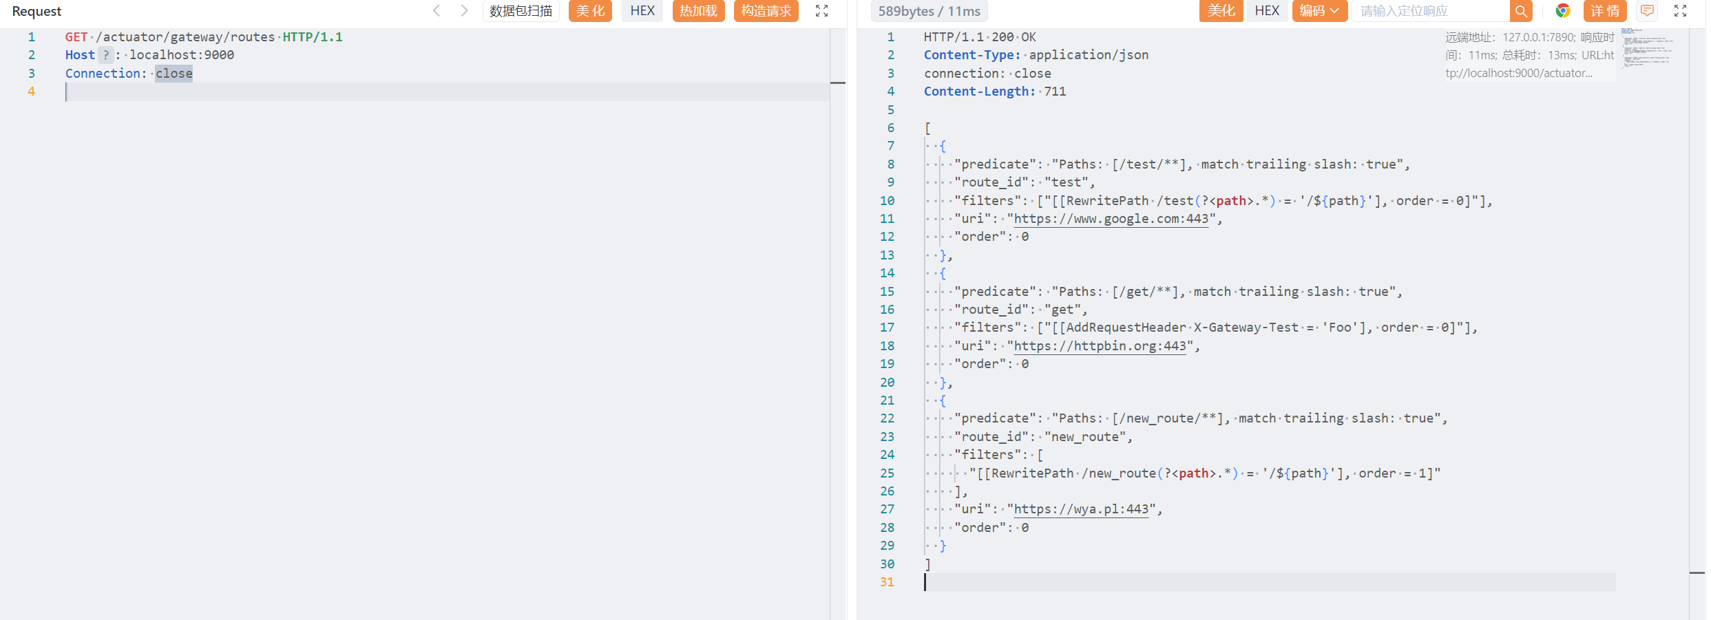The width and height of the screenshot is (1711, 620).
Task: Click request line number 4
Action: [x=31, y=92]
